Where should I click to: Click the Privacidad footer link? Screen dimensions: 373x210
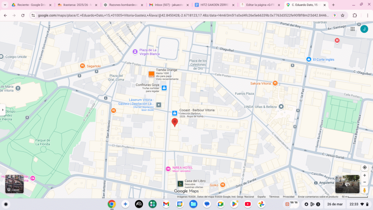click(x=288, y=197)
